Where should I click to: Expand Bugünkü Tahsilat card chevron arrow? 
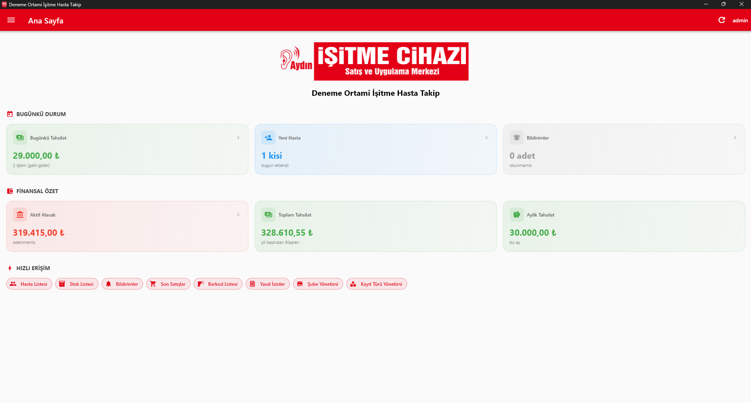point(238,138)
